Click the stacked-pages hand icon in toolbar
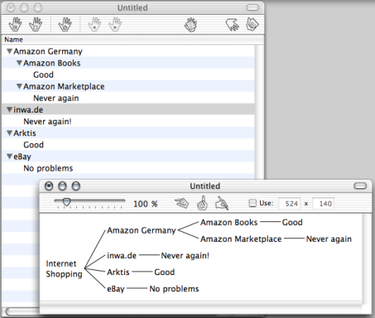 tap(190, 25)
